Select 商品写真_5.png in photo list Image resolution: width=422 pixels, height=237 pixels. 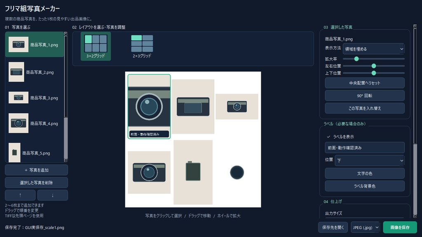pyautogui.click(x=35, y=153)
